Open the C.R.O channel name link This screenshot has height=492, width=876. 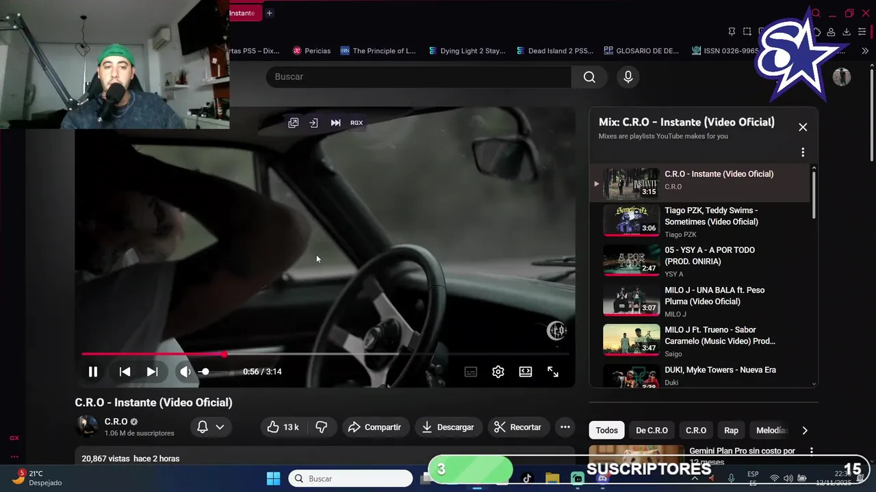coord(116,422)
